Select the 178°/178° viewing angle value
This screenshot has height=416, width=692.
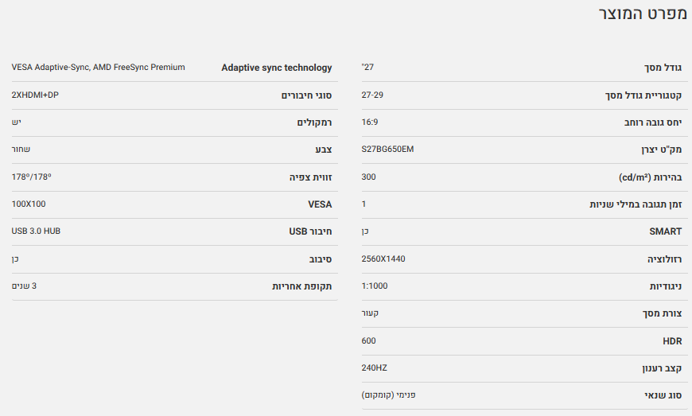[x=31, y=177]
